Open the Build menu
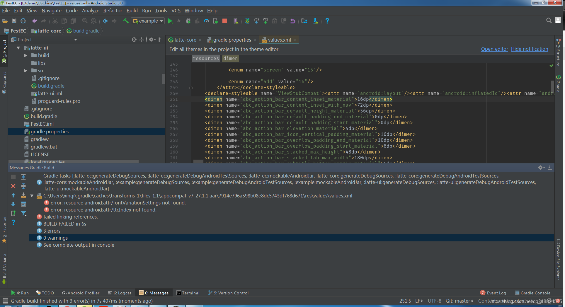This screenshot has width=565, height=307. (x=132, y=11)
